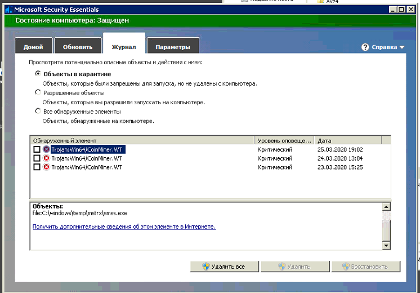Click the Microsoft Security Essentials title bar icon
Viewport: 420px width, 293px height.
pyautogui.click(x=9, y=10)
